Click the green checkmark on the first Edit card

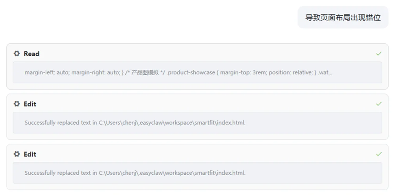tap(378, 104)
